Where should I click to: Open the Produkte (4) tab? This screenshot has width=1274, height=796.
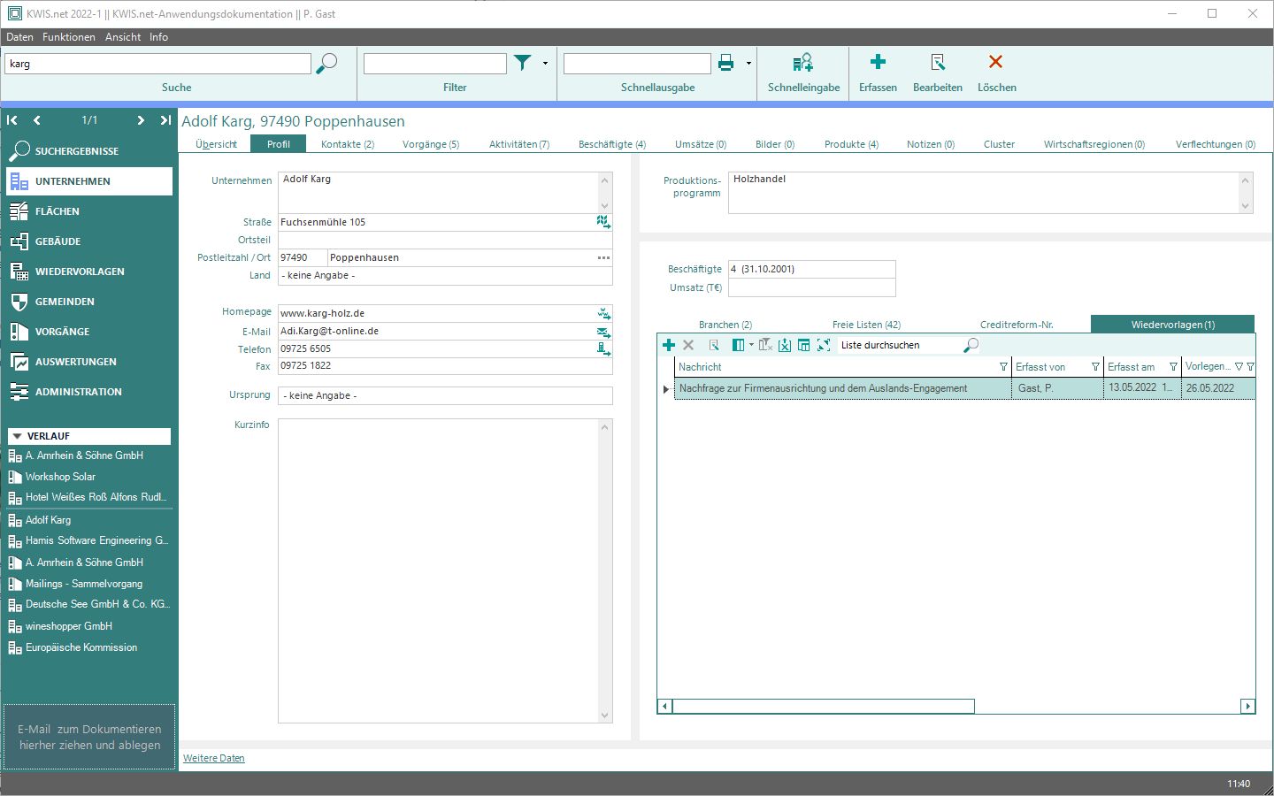851,144
